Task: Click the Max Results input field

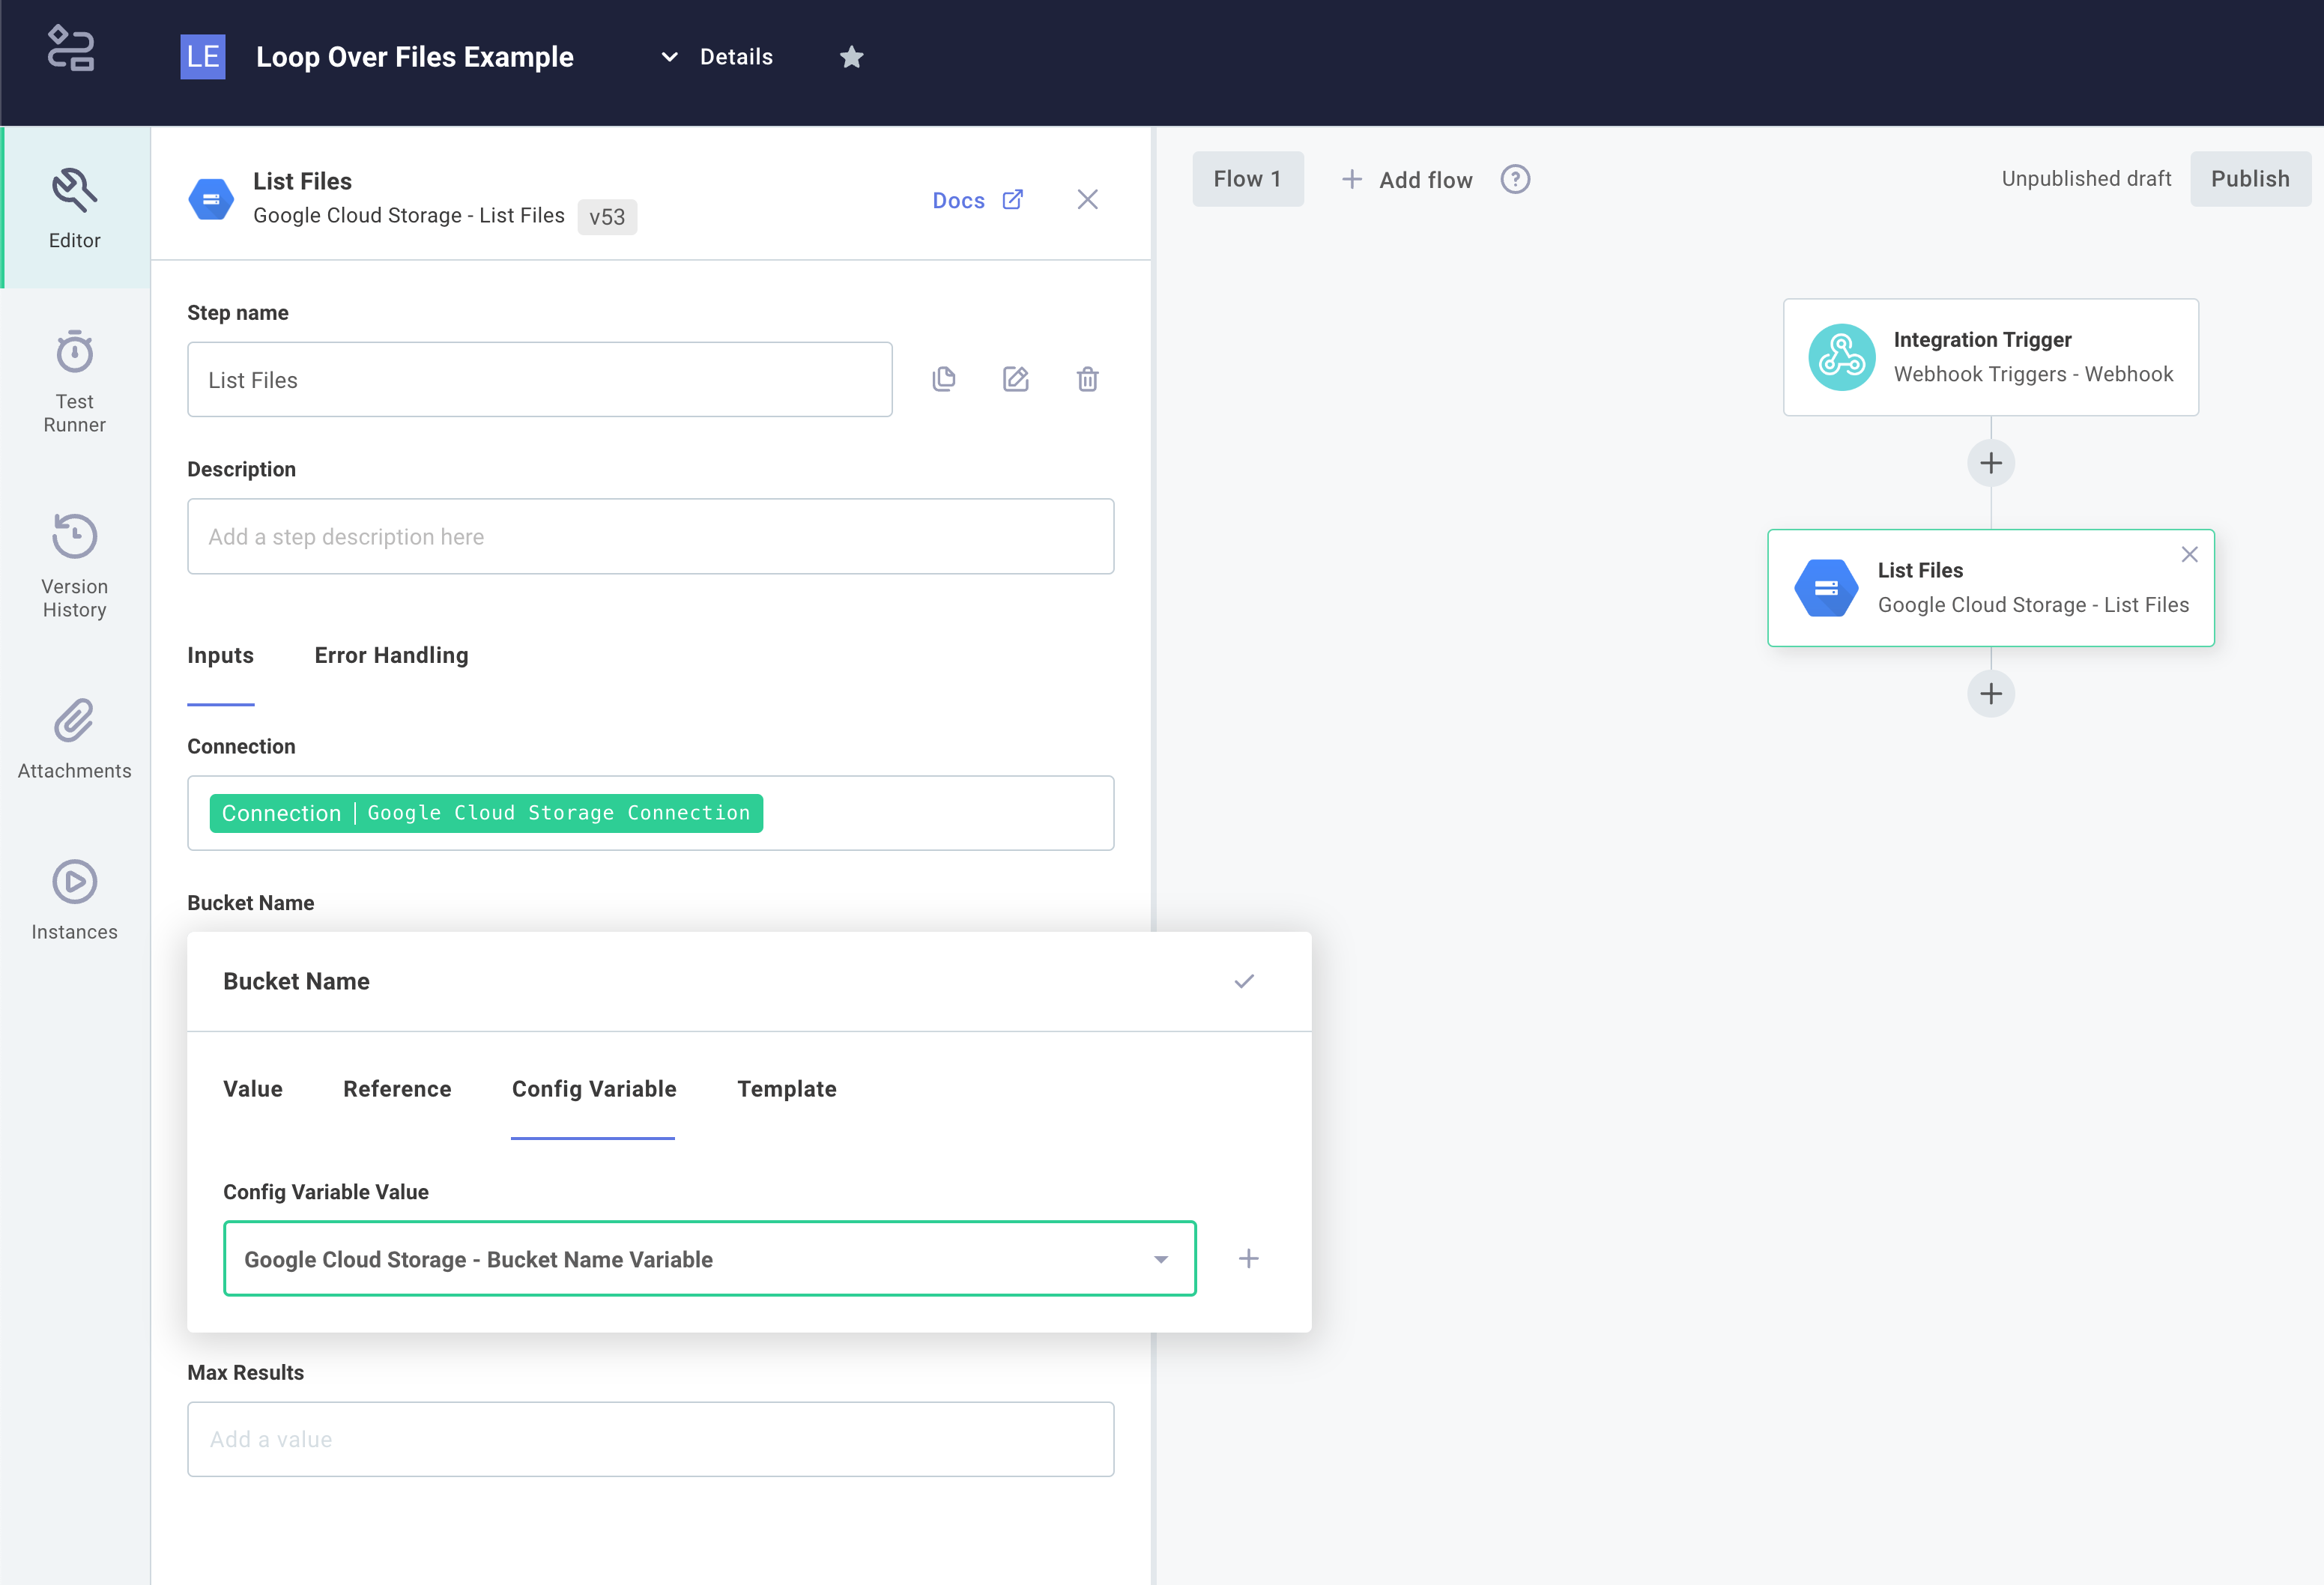Action: tap(651, 1439)
